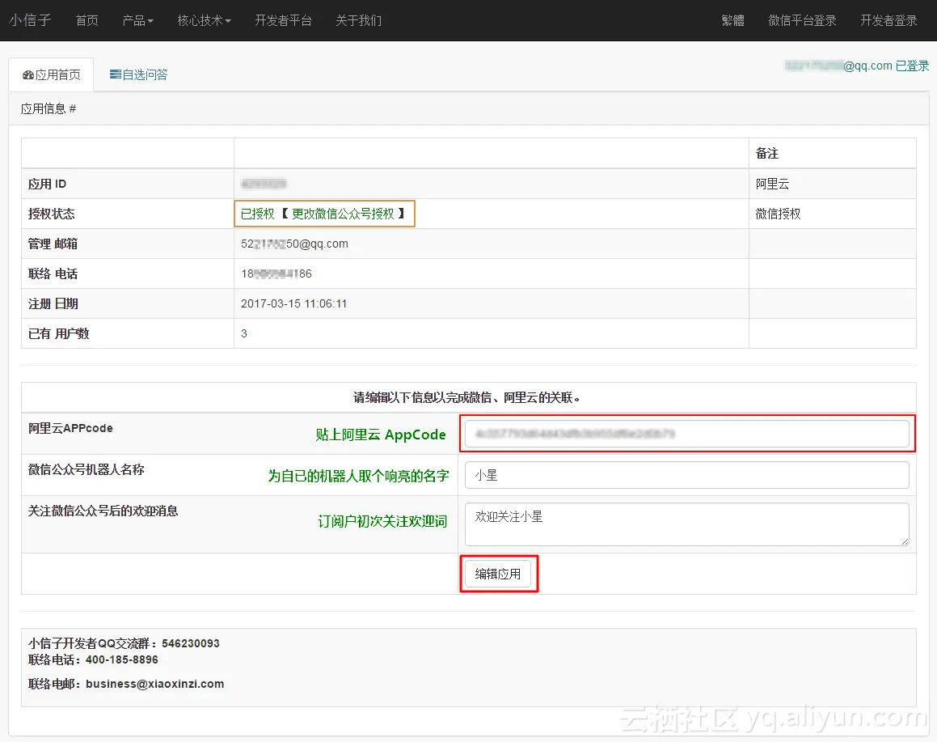Click the 应用信息 # panel heading
Viewport: 937px width, 742px height.
49,108
